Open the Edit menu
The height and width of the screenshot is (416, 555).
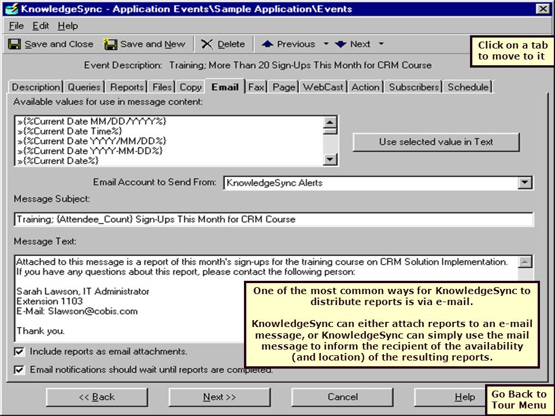(40, 26)
